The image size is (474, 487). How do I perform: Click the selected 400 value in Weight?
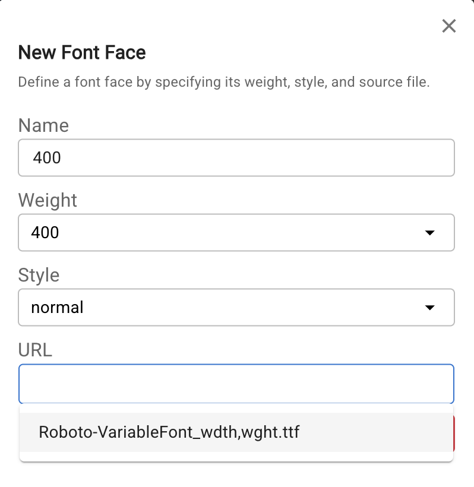coord(45,232)
